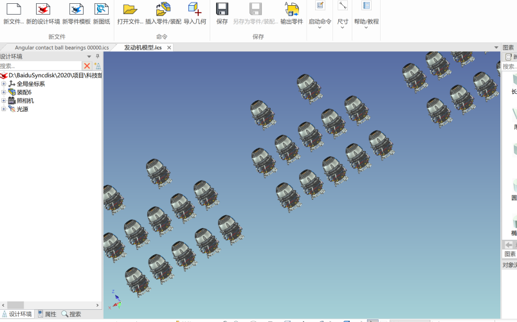The image size is (517, 322).
Task: Click the catalog back arrow button
Action: point(509,244)
